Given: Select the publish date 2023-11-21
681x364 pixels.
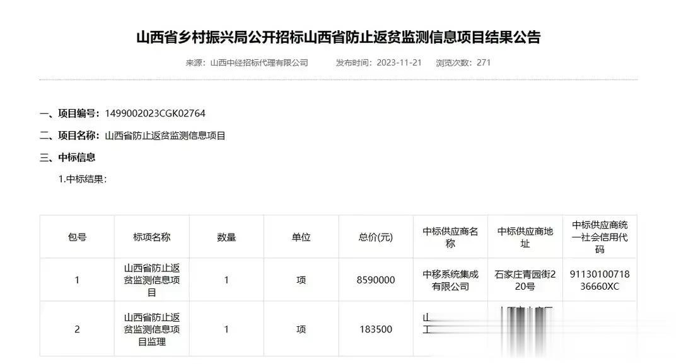Looking at the screenshot, I should (x=398, y=62).
